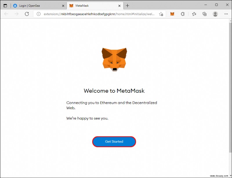View site information icon in address bar

[x=39, y=14]
